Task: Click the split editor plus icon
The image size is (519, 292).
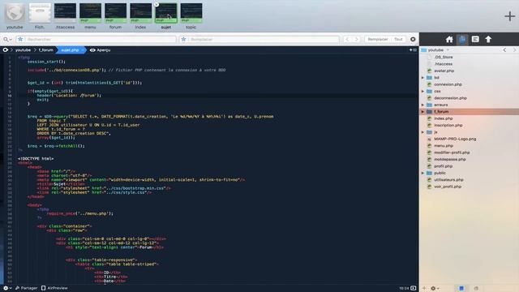Action: [413, 50]
